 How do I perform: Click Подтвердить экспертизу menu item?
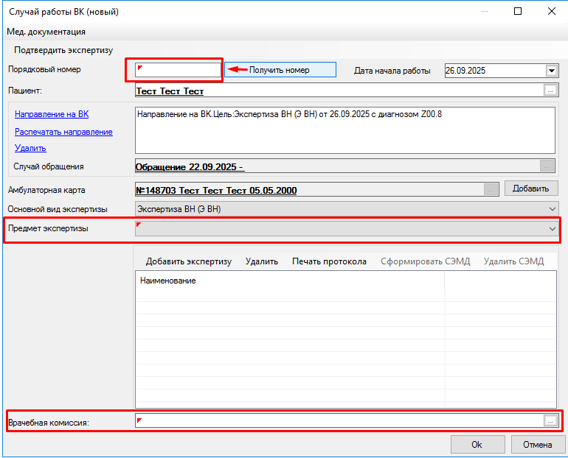pyautogui.click(x=63, y=50)
